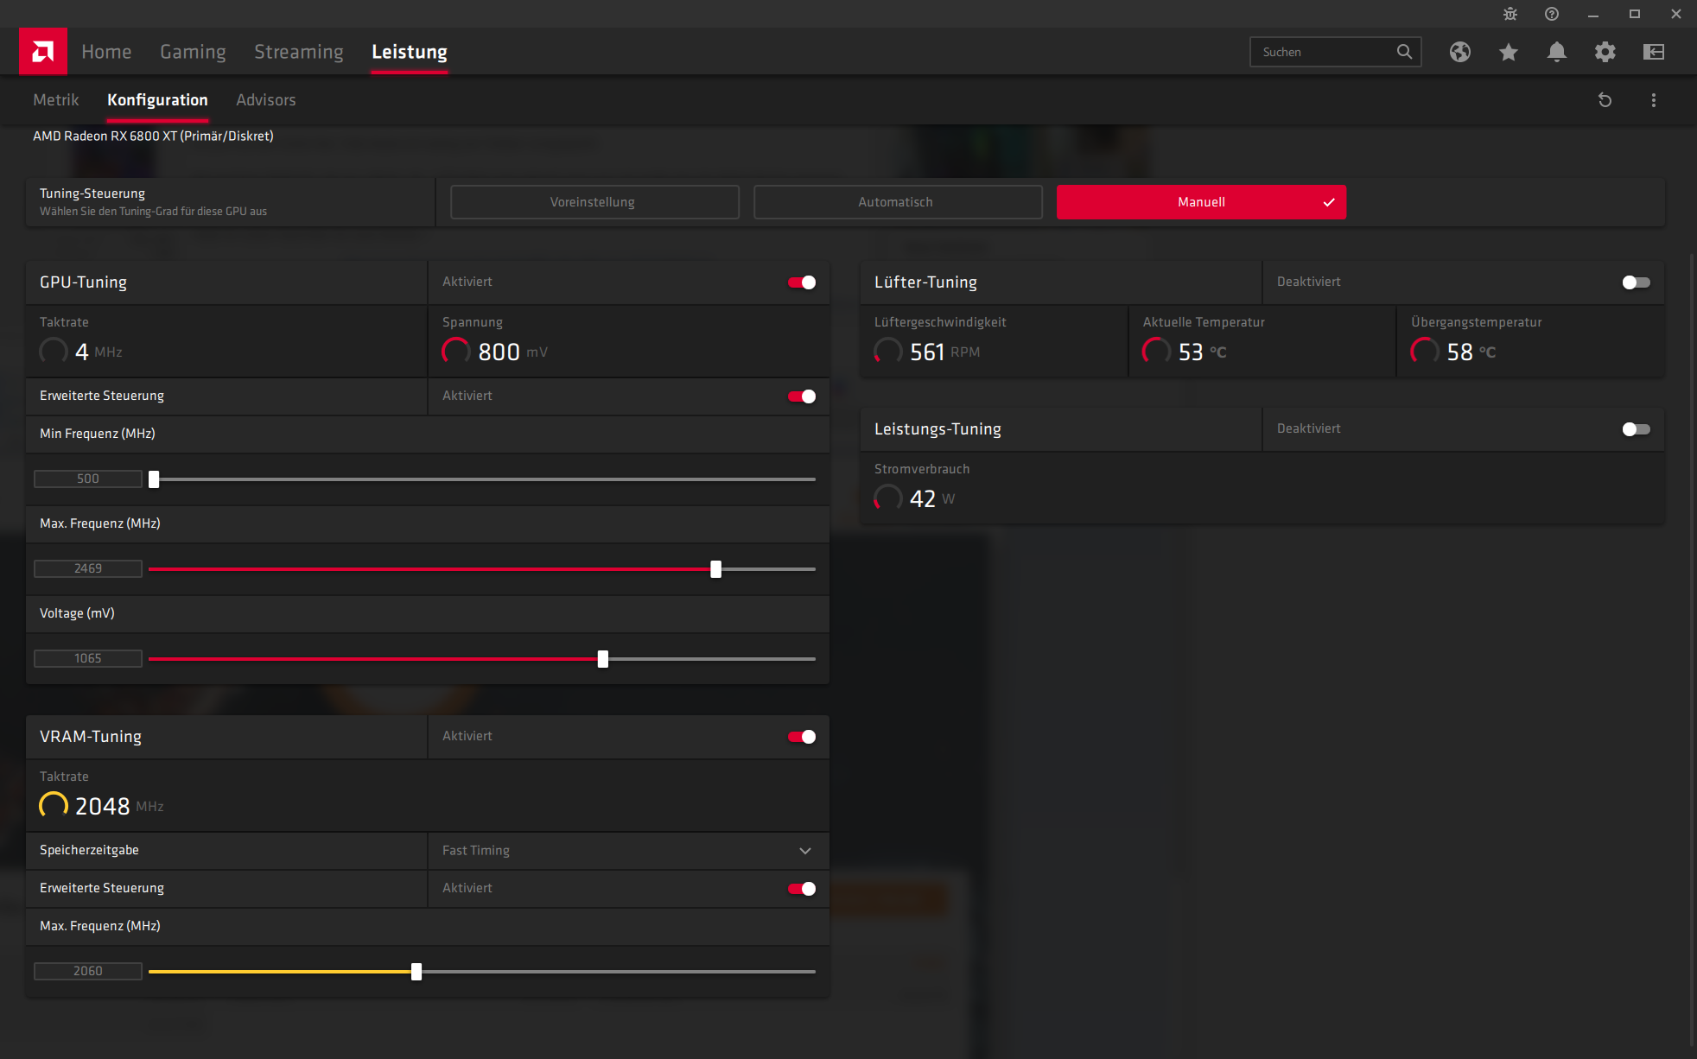Toggle the sidebar panel icon
1697x1059 pixels.
(x=1654, y=52)
